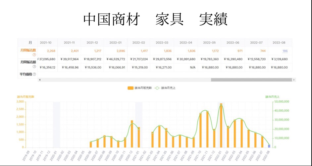The width and height of the screenshot is (312, 166).
Task: Select the blue 2022-08 bar in the chart
Action: (x=269, y=146)
